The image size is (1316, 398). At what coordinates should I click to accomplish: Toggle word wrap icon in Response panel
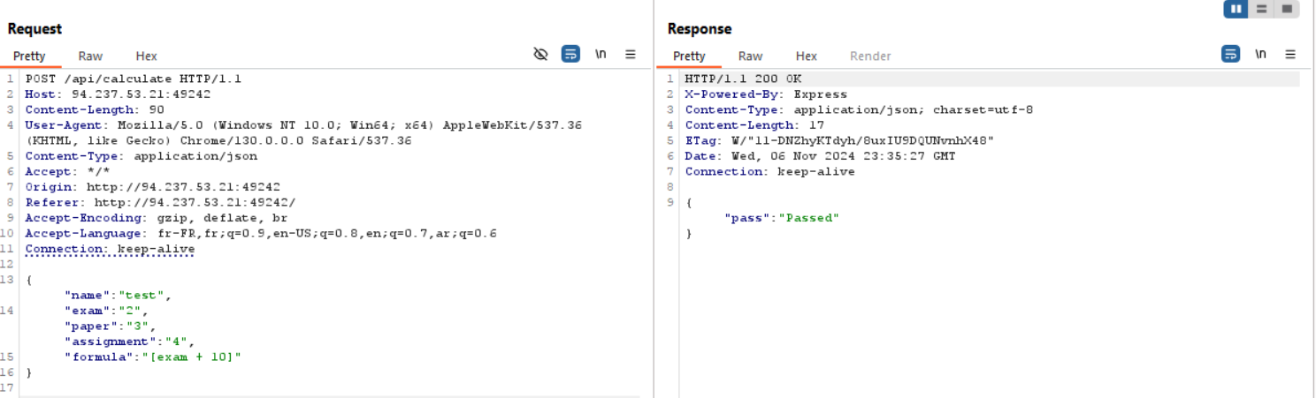coord(1230,55)
